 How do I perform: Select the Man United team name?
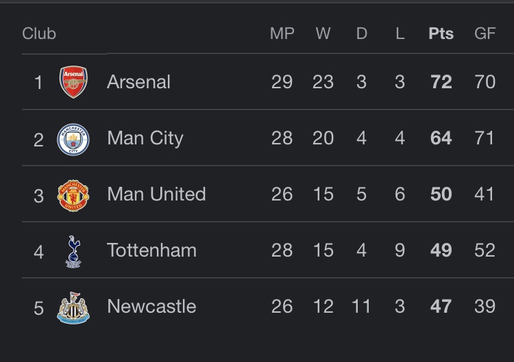(x=156, y=194)
